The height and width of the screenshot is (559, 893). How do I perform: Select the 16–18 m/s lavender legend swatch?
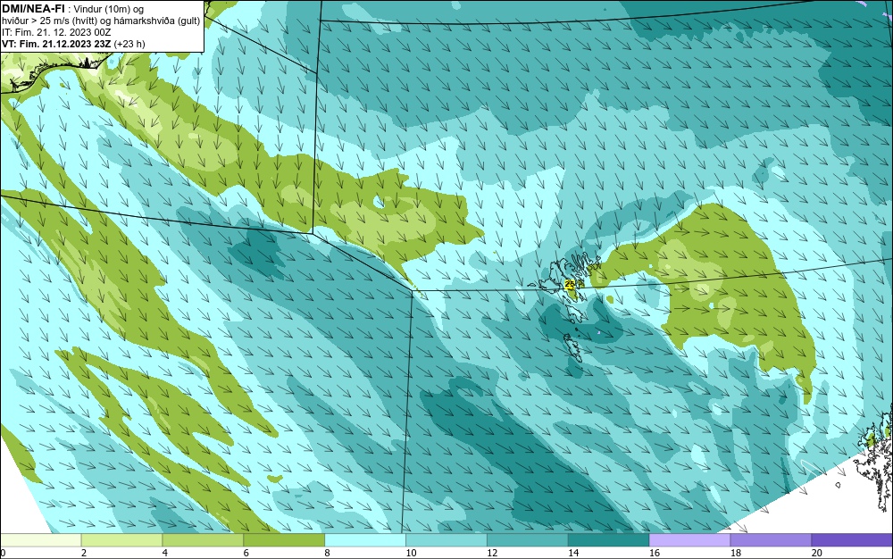pos(689,540)
